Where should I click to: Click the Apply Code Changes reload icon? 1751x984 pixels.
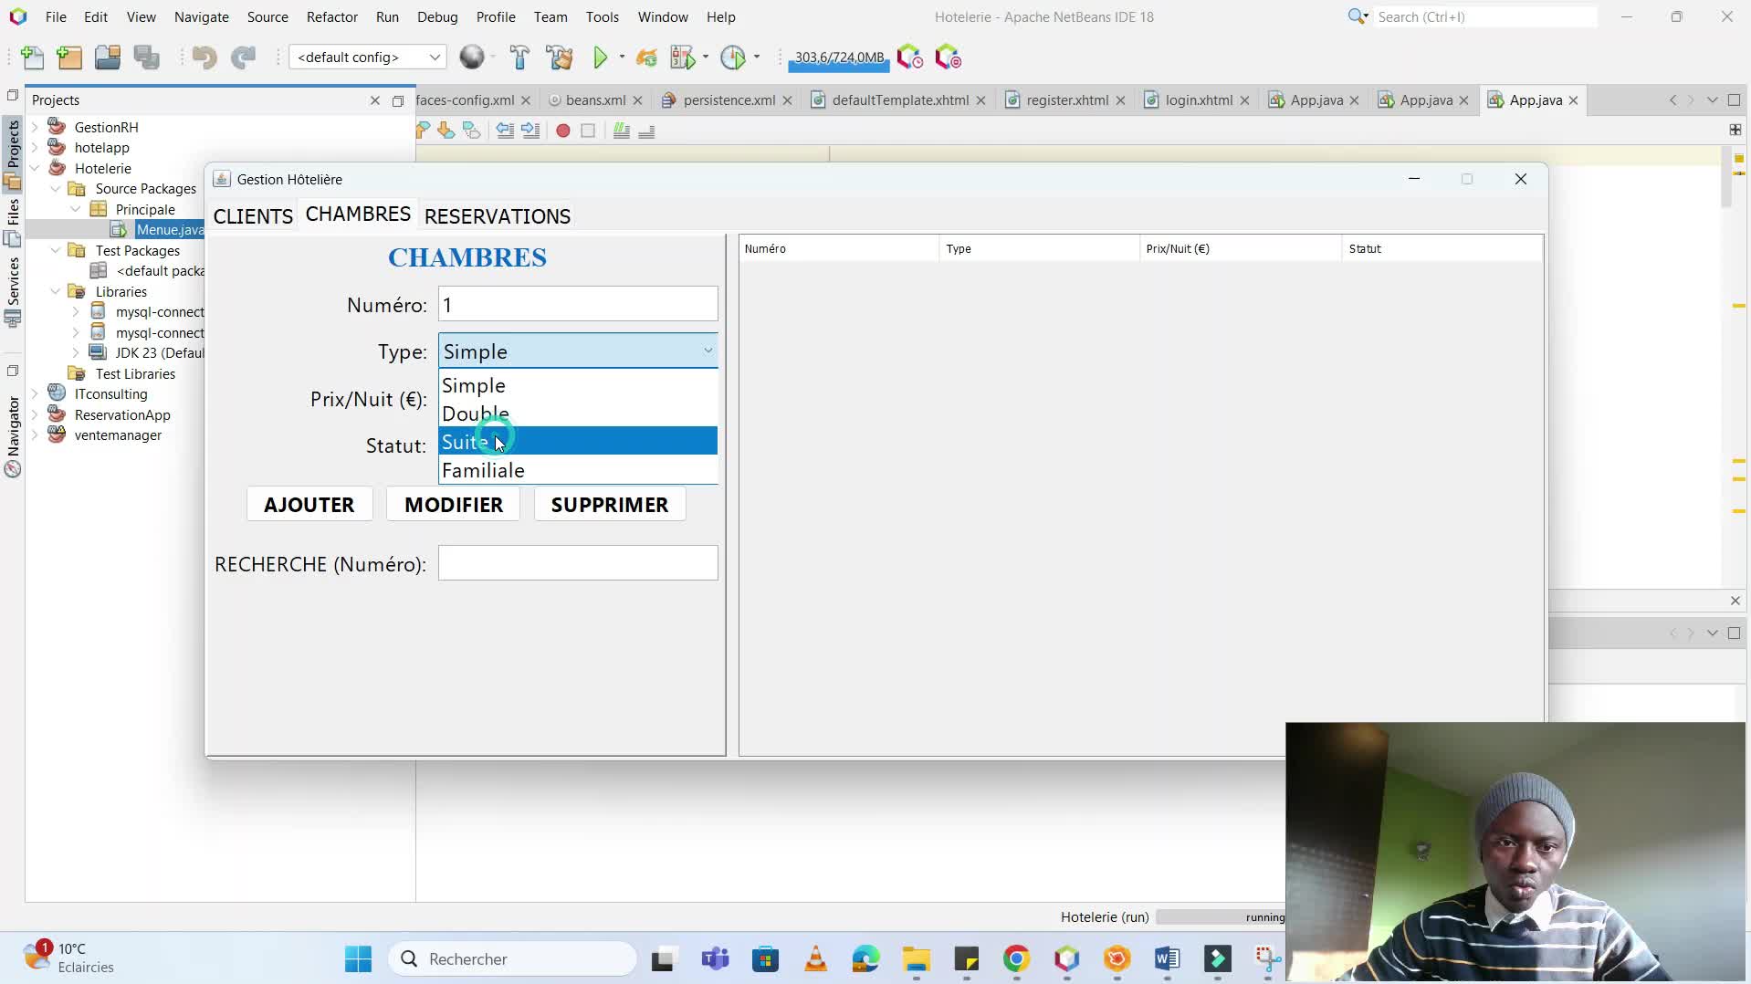(646, 58)
